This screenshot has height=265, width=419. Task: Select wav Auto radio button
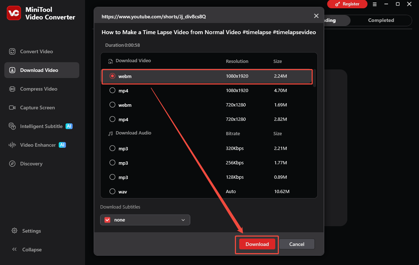click(112, 191)
